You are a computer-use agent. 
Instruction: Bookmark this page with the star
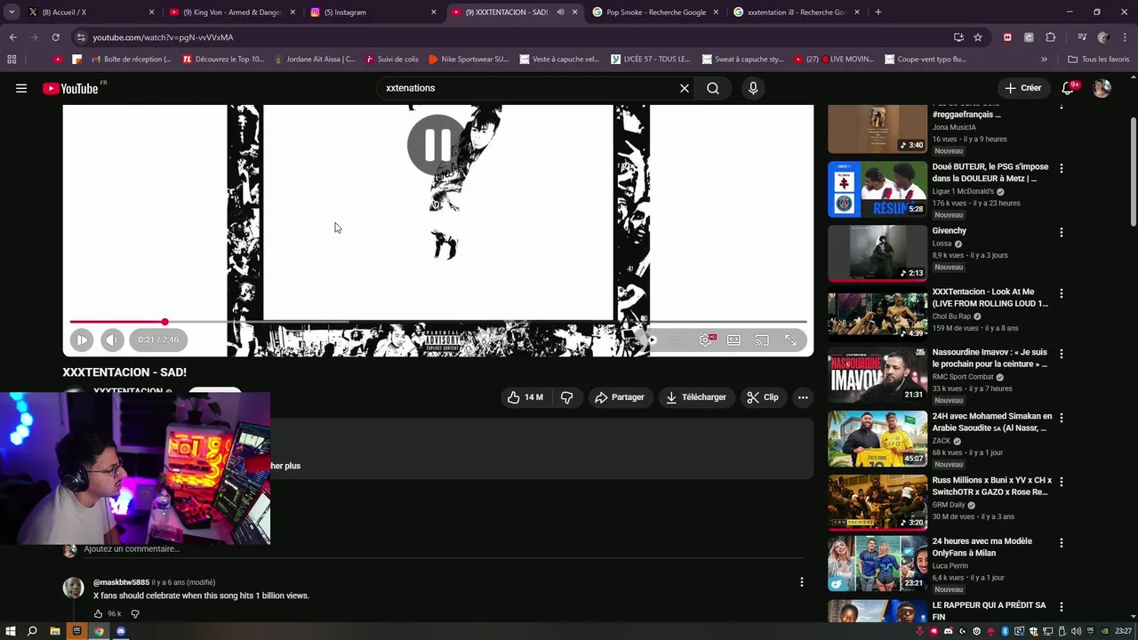pyautogui.click(x=978, y=37)
